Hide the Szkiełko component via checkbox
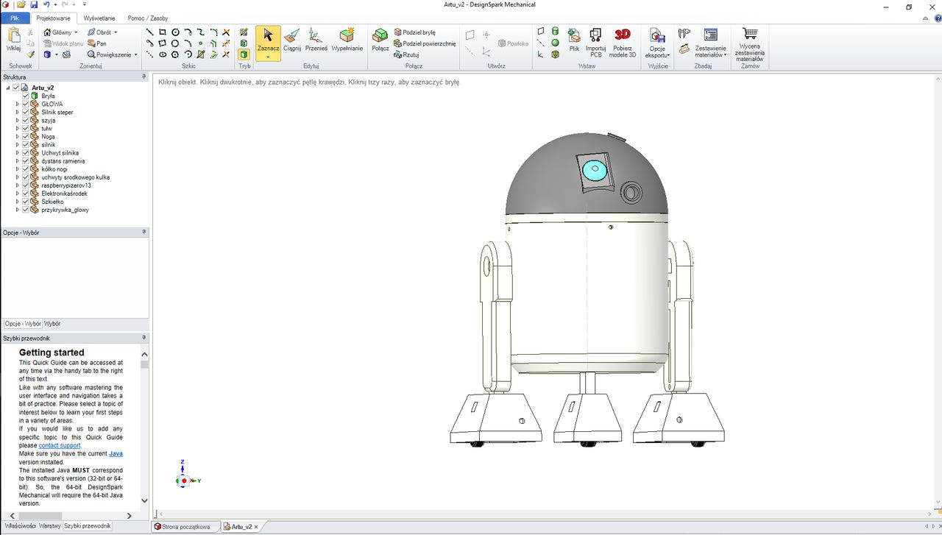 (x=26, y=201)
